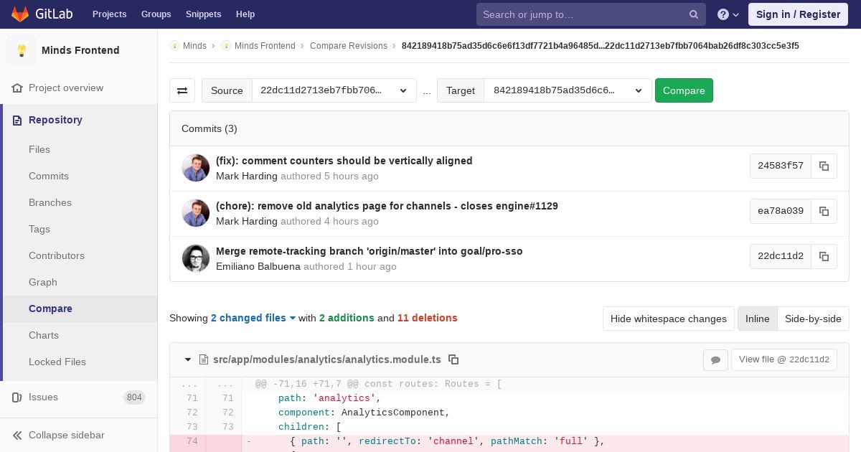The image size is (861, 452).
Task: Click the GitLab fox logo
Action: 20,14
